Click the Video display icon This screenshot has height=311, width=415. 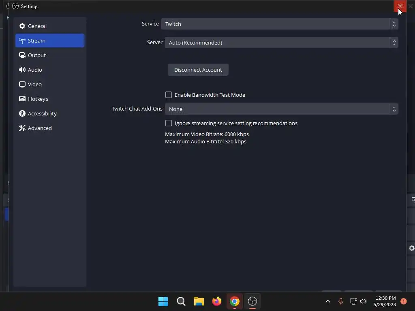click(x=22, y=84)
